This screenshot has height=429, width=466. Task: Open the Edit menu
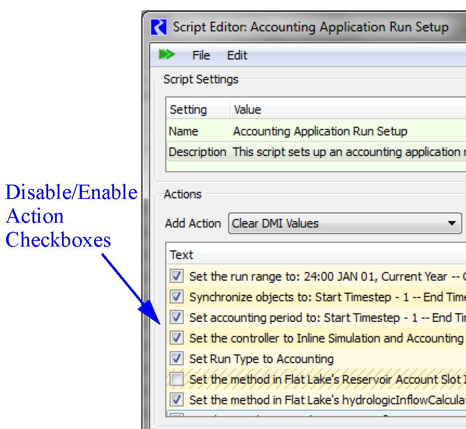point(237,55)
